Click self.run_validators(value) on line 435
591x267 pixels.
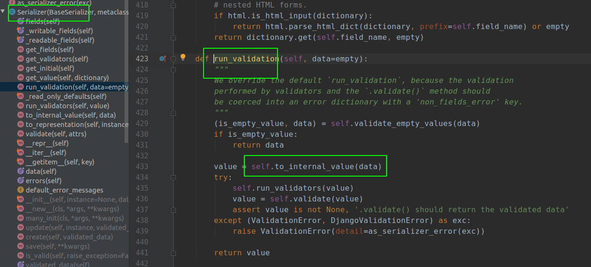(293, 188)
